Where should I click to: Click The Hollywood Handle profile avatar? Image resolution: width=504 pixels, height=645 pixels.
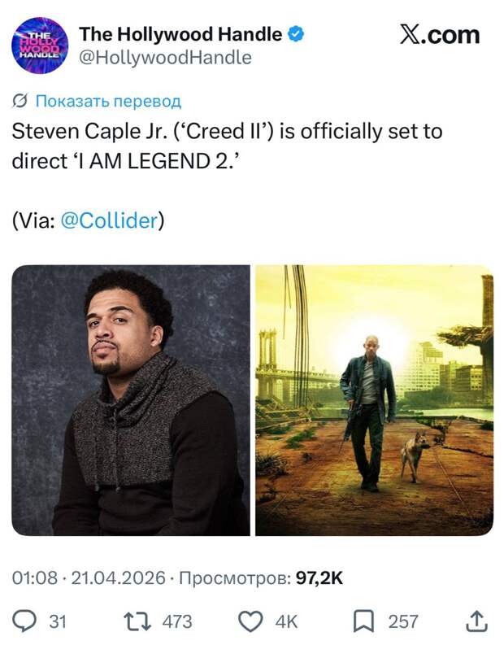(40, 46)
